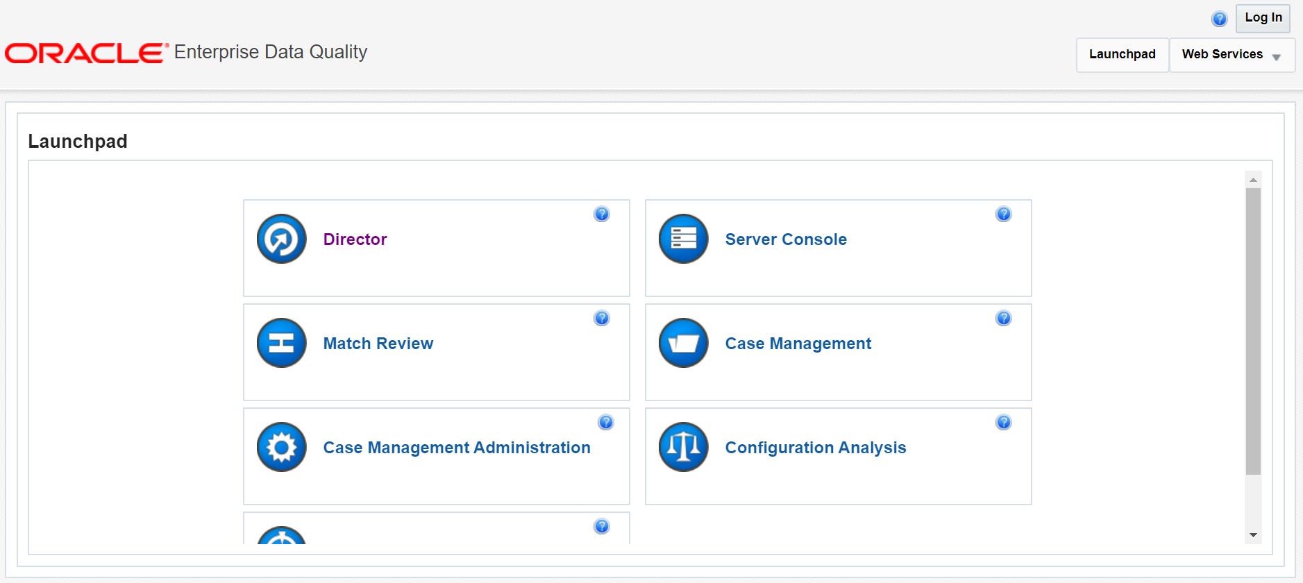Open help for Case Management tile

[x=1003, y=318]
